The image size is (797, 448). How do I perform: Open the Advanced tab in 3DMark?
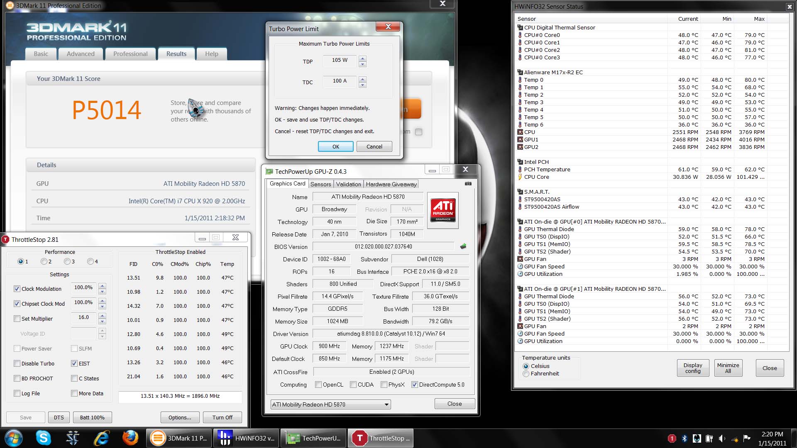(81, 54)
